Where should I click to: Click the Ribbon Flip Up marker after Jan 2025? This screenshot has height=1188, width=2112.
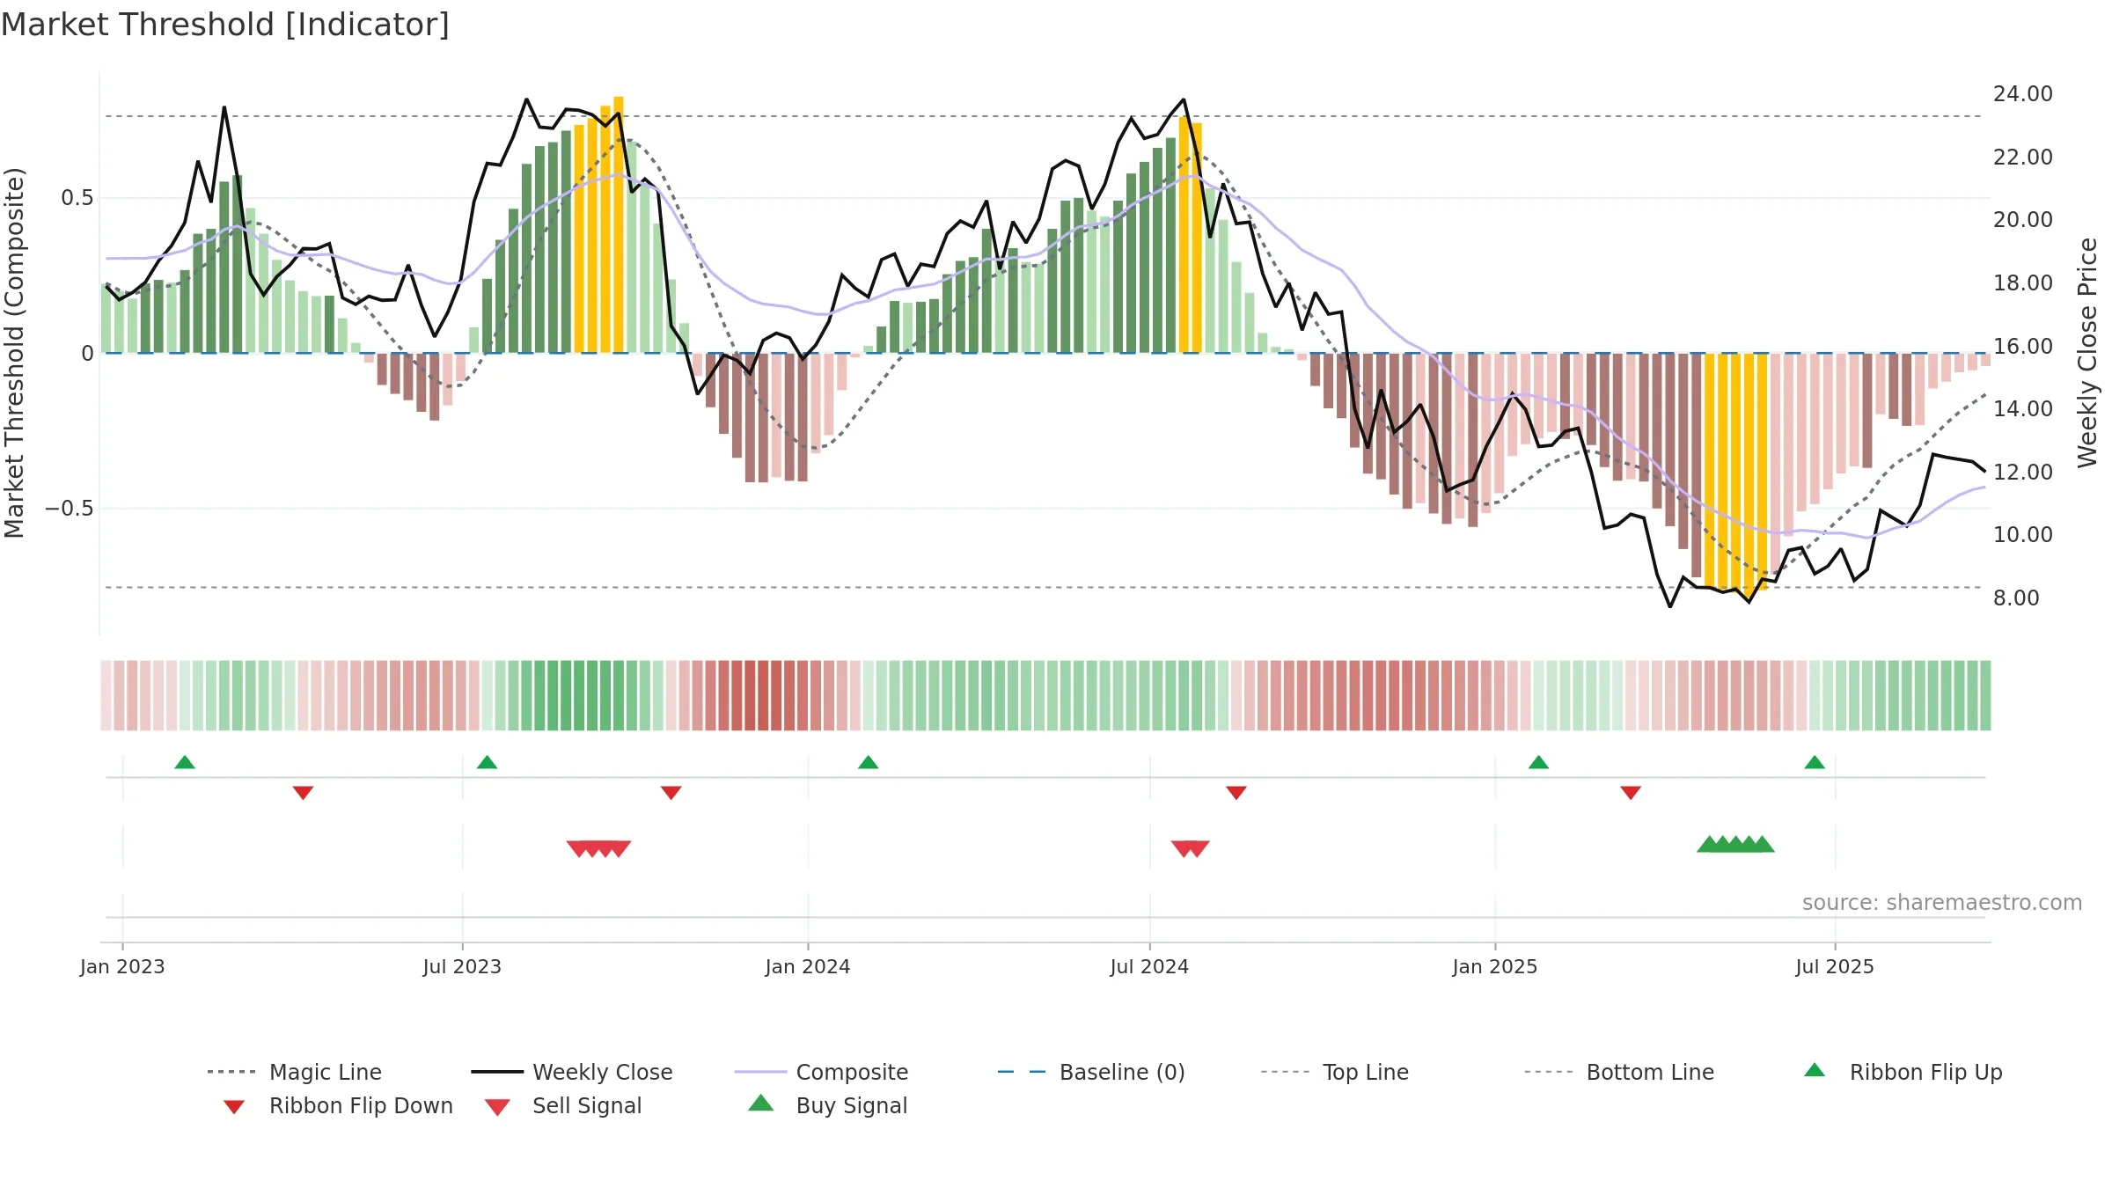1538,762
